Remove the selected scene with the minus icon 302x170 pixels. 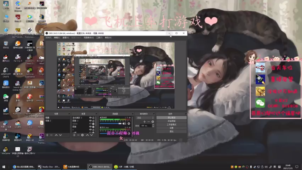[x=51, y=135]
